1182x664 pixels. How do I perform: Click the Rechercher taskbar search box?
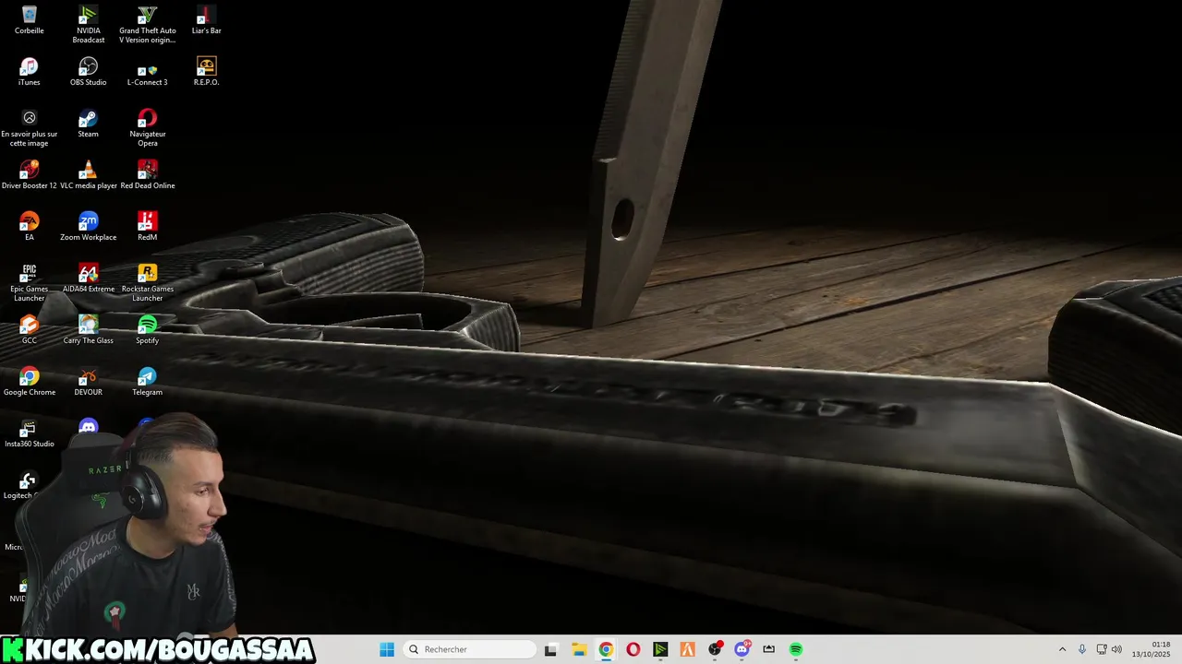468,649
